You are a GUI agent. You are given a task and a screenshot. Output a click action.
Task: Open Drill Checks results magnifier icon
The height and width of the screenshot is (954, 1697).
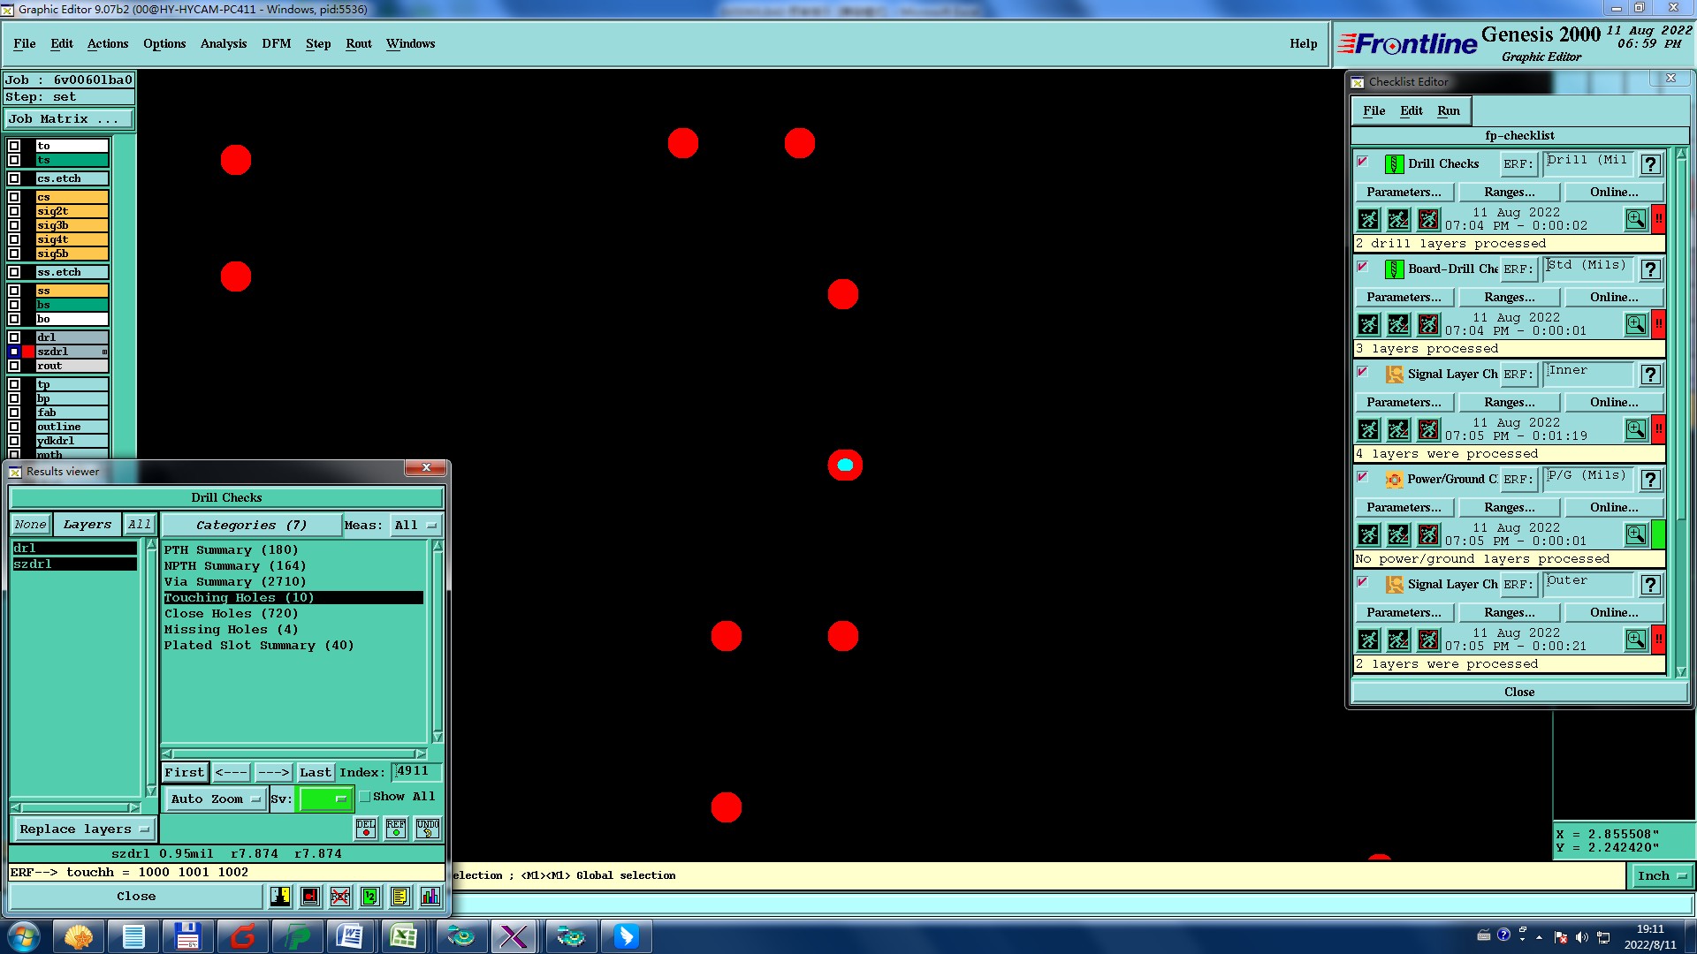click(x=1635, y=219)
